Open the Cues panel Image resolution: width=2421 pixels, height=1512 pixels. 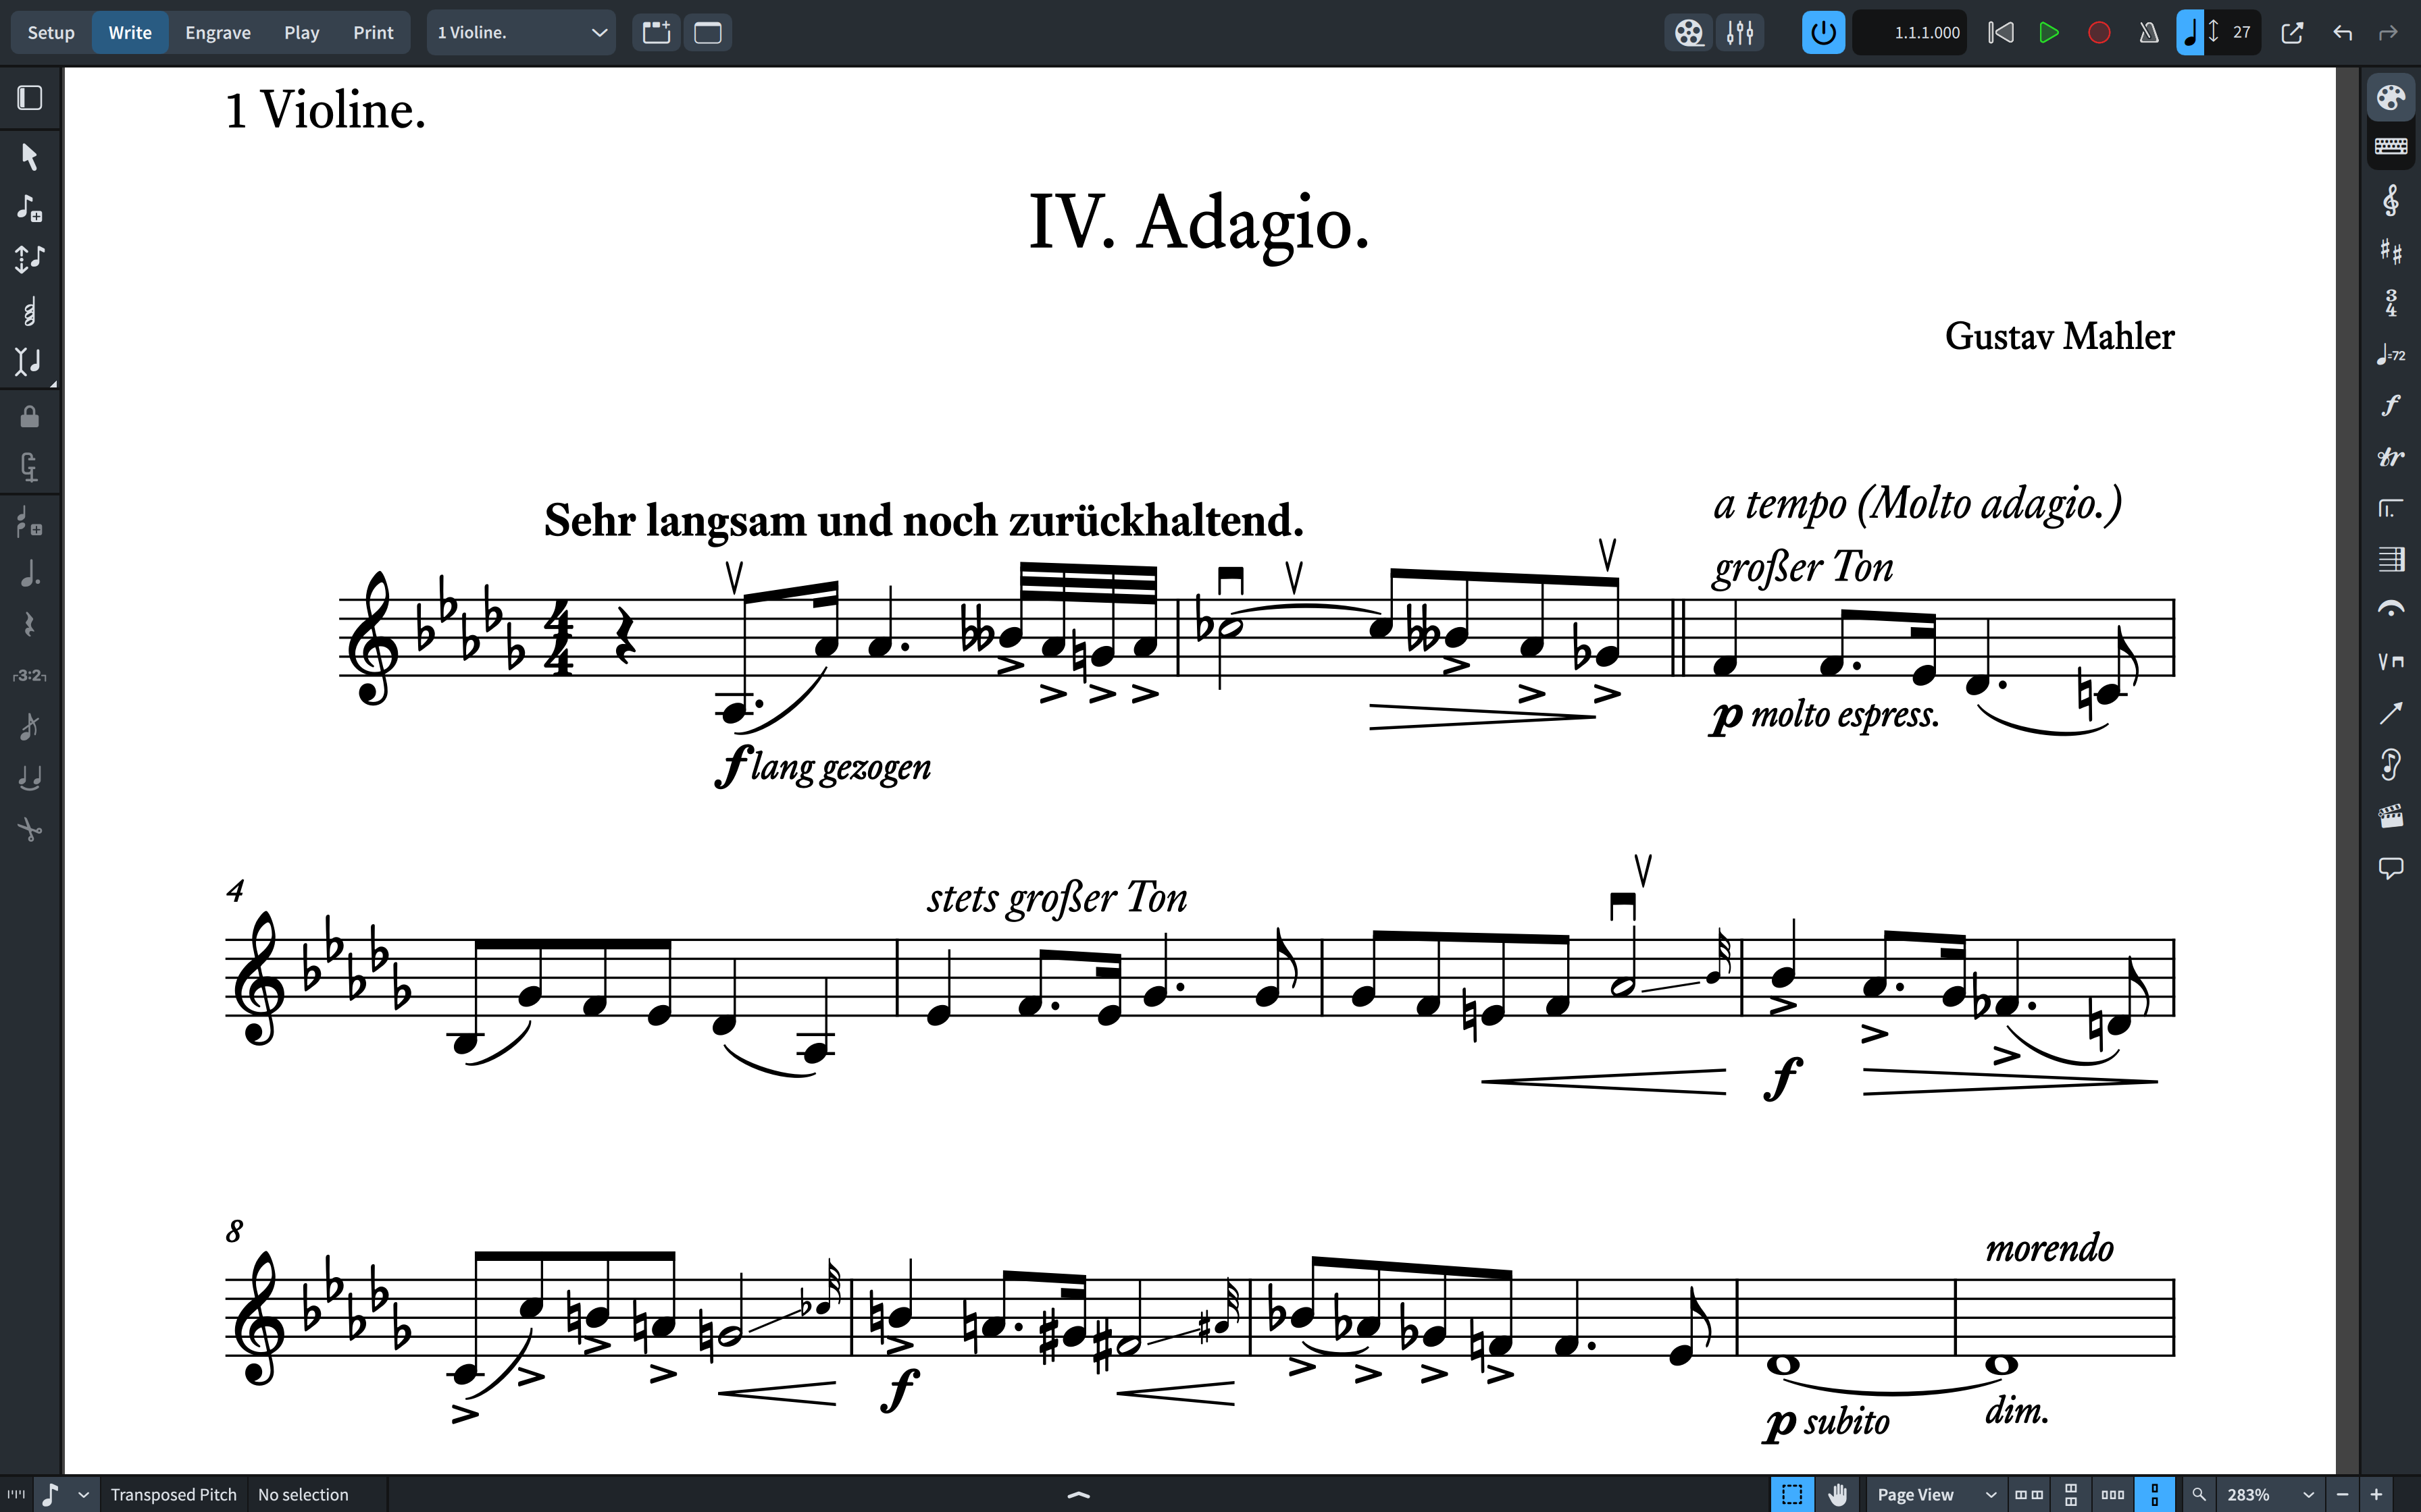2391,765
